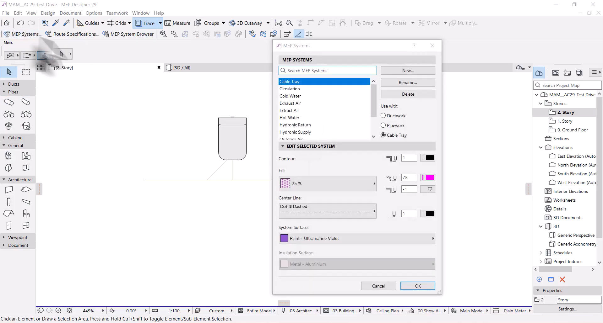Click the View Map icon in Navigator
This screenshot has height=323, width=603.
click(x=556, y=73)
